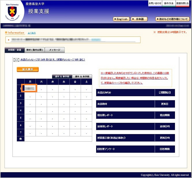
Task: Click the envelope icon beside unread messages
Action: 16,60
